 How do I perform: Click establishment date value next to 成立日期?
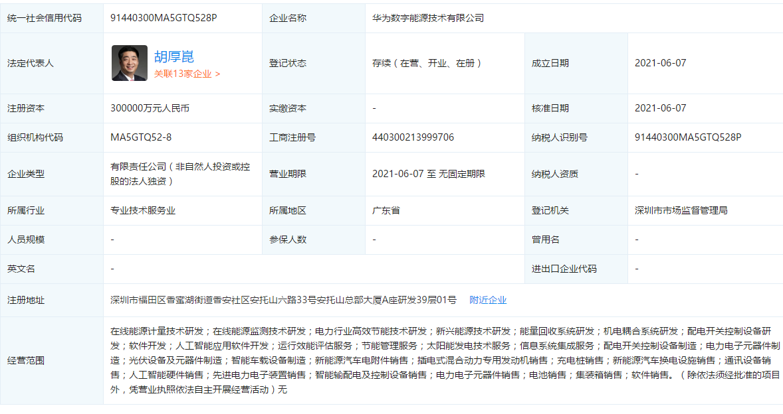(x=660, y=63)
